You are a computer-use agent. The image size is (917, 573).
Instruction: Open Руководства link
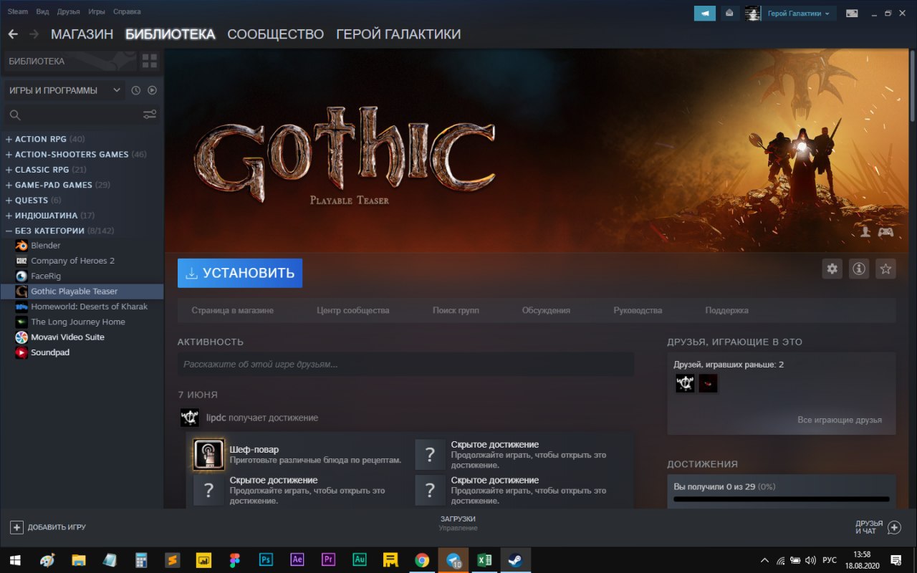(638, 310)
